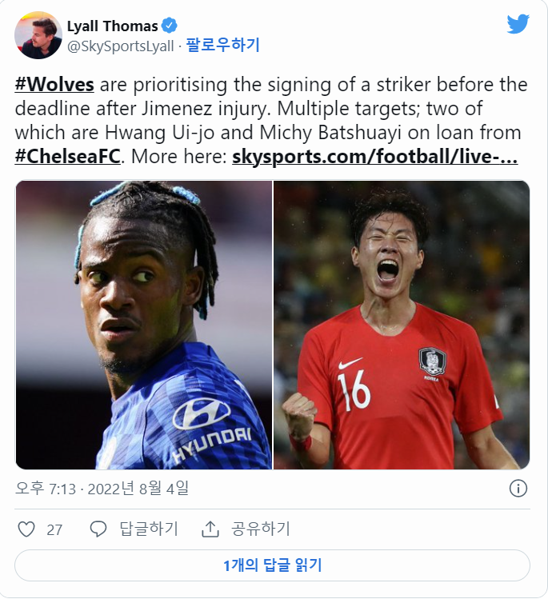Open the Hwang Ui-jo red jersey photo

[x=402, y=325]
